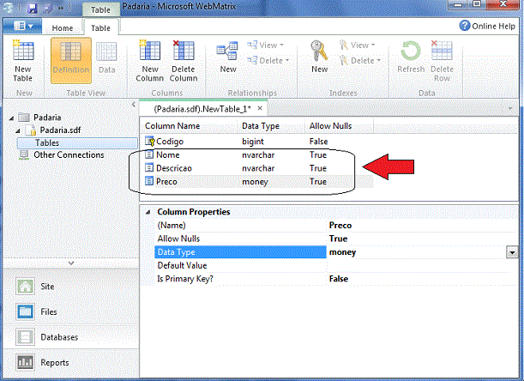Open the document tabs list arrow
This screenshot has height=381, width=524.
point(510,108)
